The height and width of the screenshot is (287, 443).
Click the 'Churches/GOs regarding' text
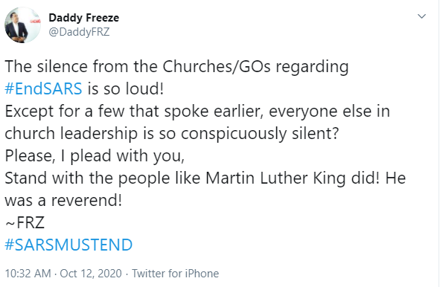click(x=255, y=67)
